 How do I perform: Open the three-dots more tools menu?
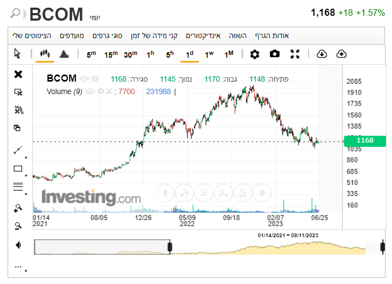18,267
